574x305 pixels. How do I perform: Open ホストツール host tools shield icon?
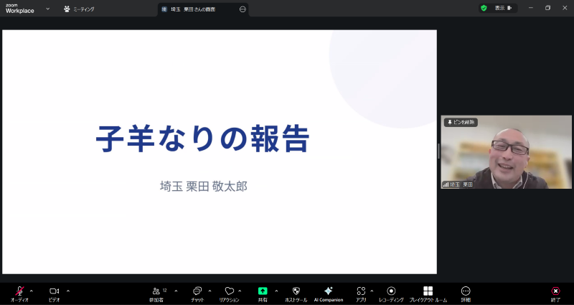tap(296, 291)
